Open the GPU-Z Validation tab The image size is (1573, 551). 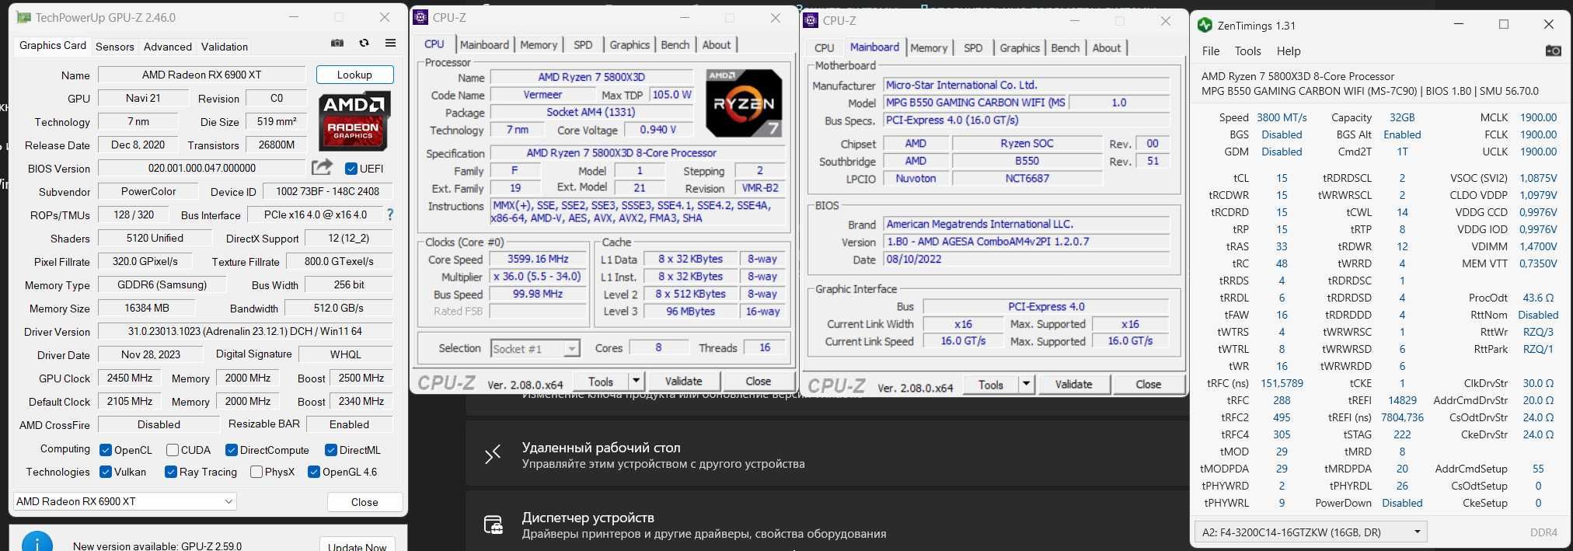click(225, 47)
